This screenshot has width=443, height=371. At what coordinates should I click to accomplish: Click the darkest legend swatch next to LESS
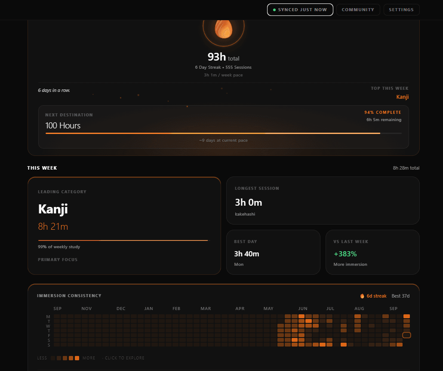click(53, 358)
